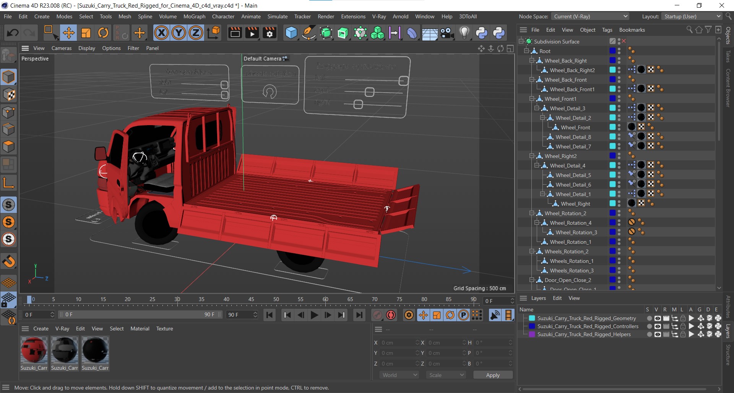This screenshot has width=734, height=393.
Task: Collapse the Subdivision Surface tree node
Action: 521,41
